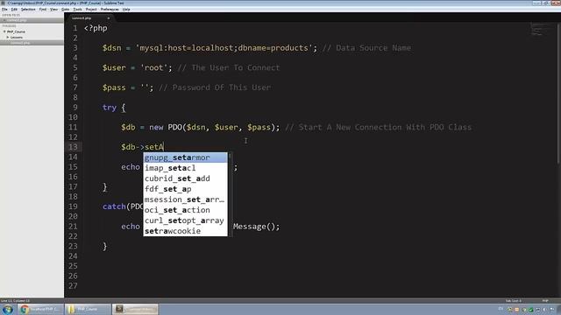Open the Selection menu

coord(28,10)
